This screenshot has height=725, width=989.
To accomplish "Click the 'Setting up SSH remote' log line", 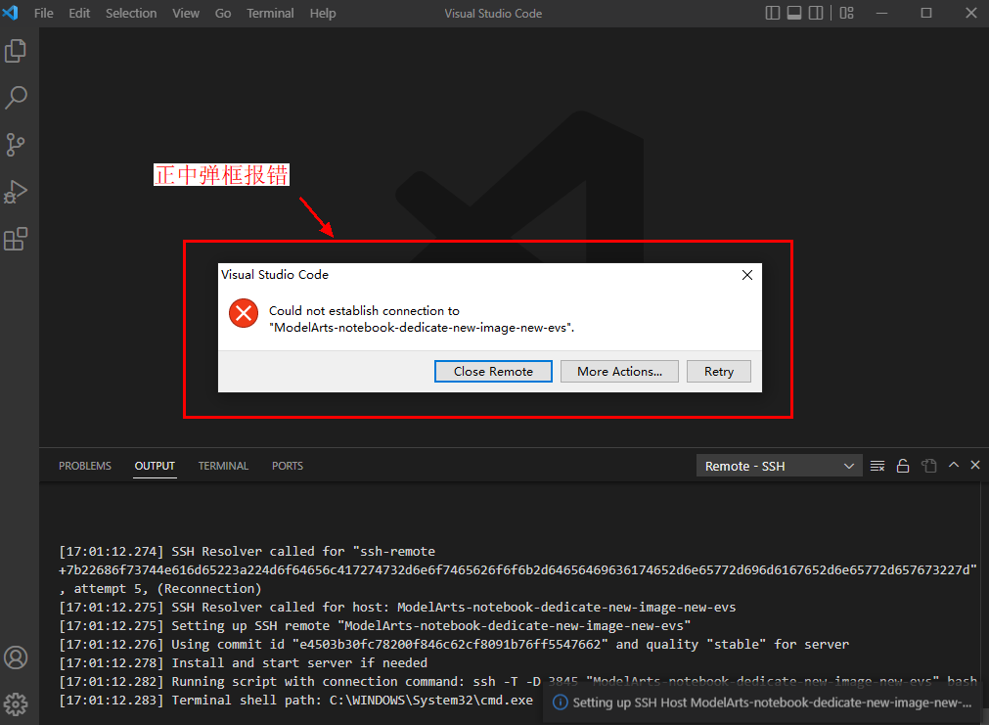I will click(375, 626).
